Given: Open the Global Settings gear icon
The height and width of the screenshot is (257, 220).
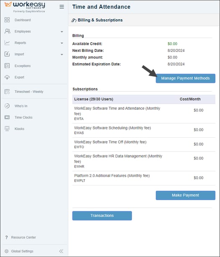Looking at the screenshot, I should click(7, 251).
